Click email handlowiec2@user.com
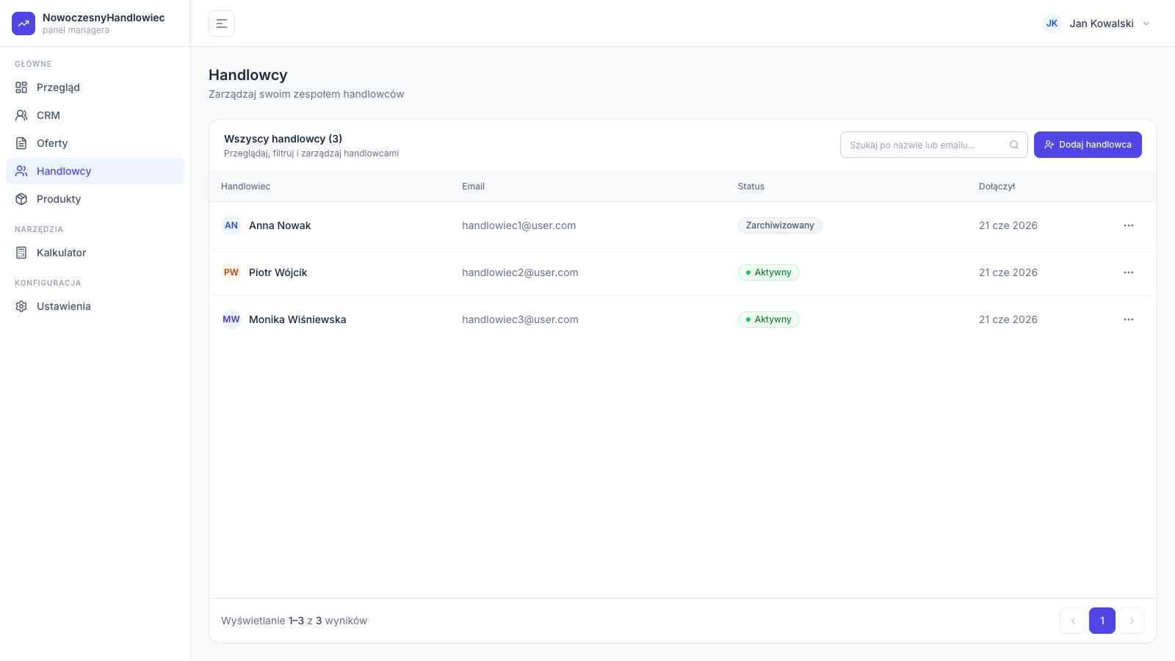The image size is (1175, 661). tap(520, 272)
